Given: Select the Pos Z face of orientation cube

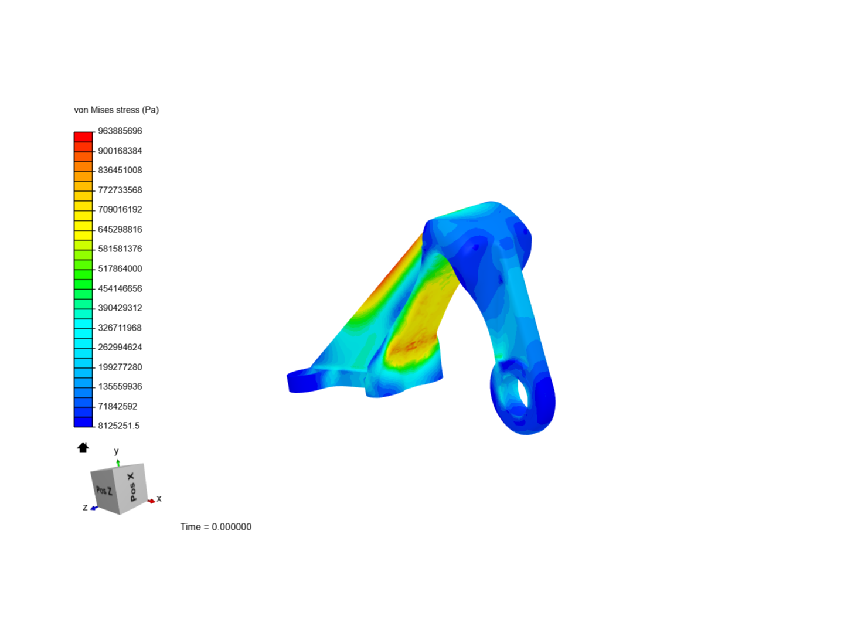Looking at the screenshot, I should pos(105,491).
